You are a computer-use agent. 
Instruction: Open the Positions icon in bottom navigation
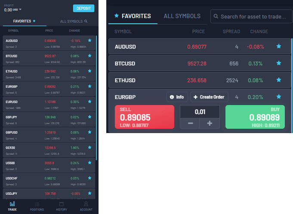point(37,206)
